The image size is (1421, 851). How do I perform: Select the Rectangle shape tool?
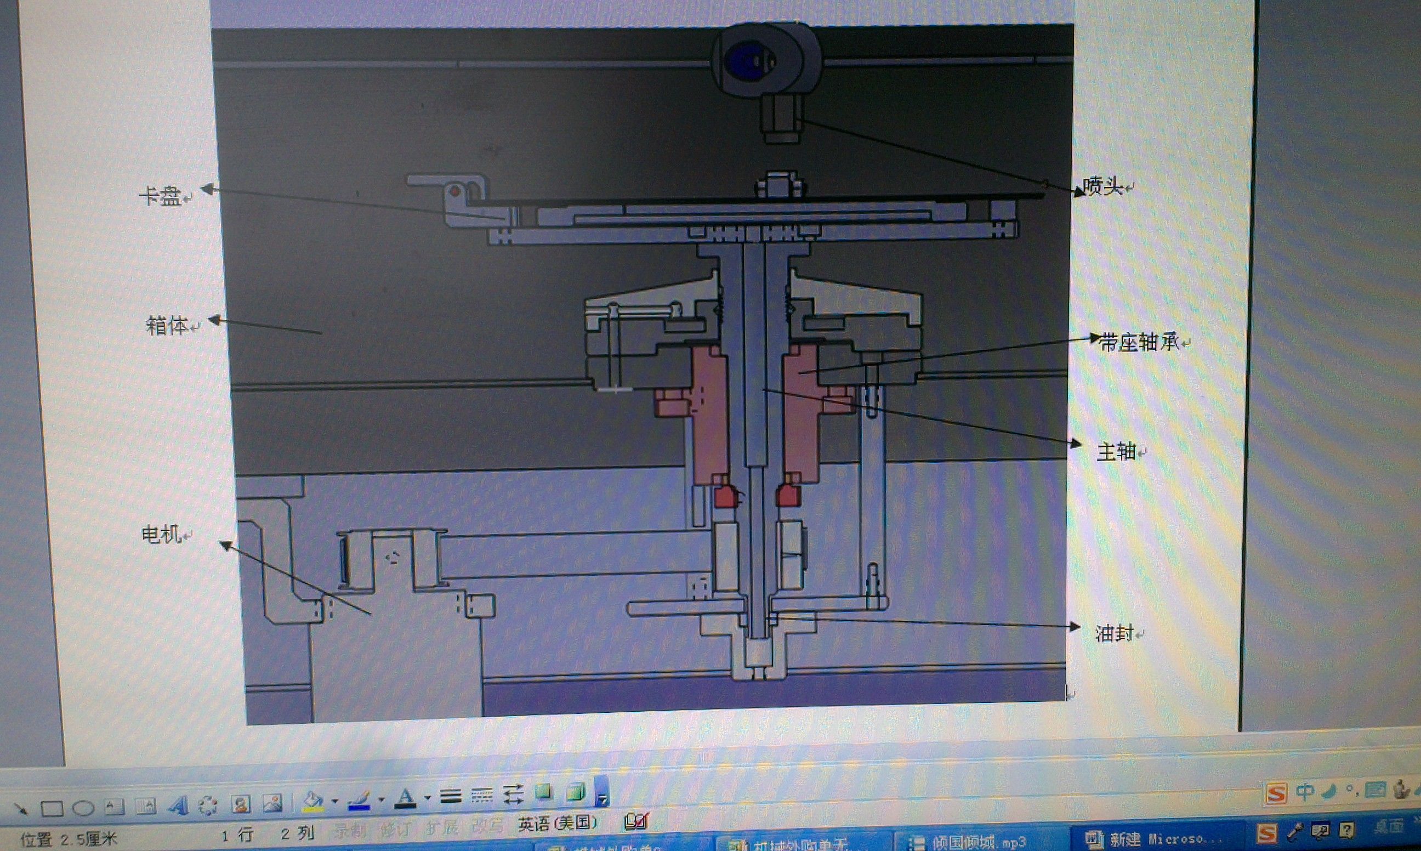tap(52, 809)
